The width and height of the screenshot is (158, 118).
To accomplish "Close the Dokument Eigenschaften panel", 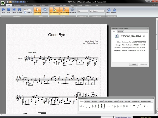I will click(x=148, y=28).
